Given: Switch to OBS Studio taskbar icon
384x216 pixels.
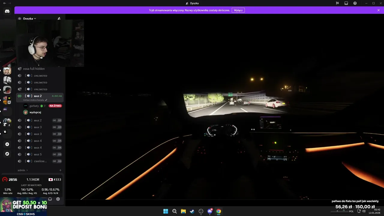Looking at the screenshot, I should (x=201, y=211).
